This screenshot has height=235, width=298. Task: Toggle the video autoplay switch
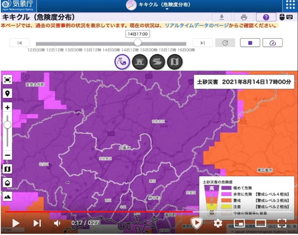[x=196, y=223]
